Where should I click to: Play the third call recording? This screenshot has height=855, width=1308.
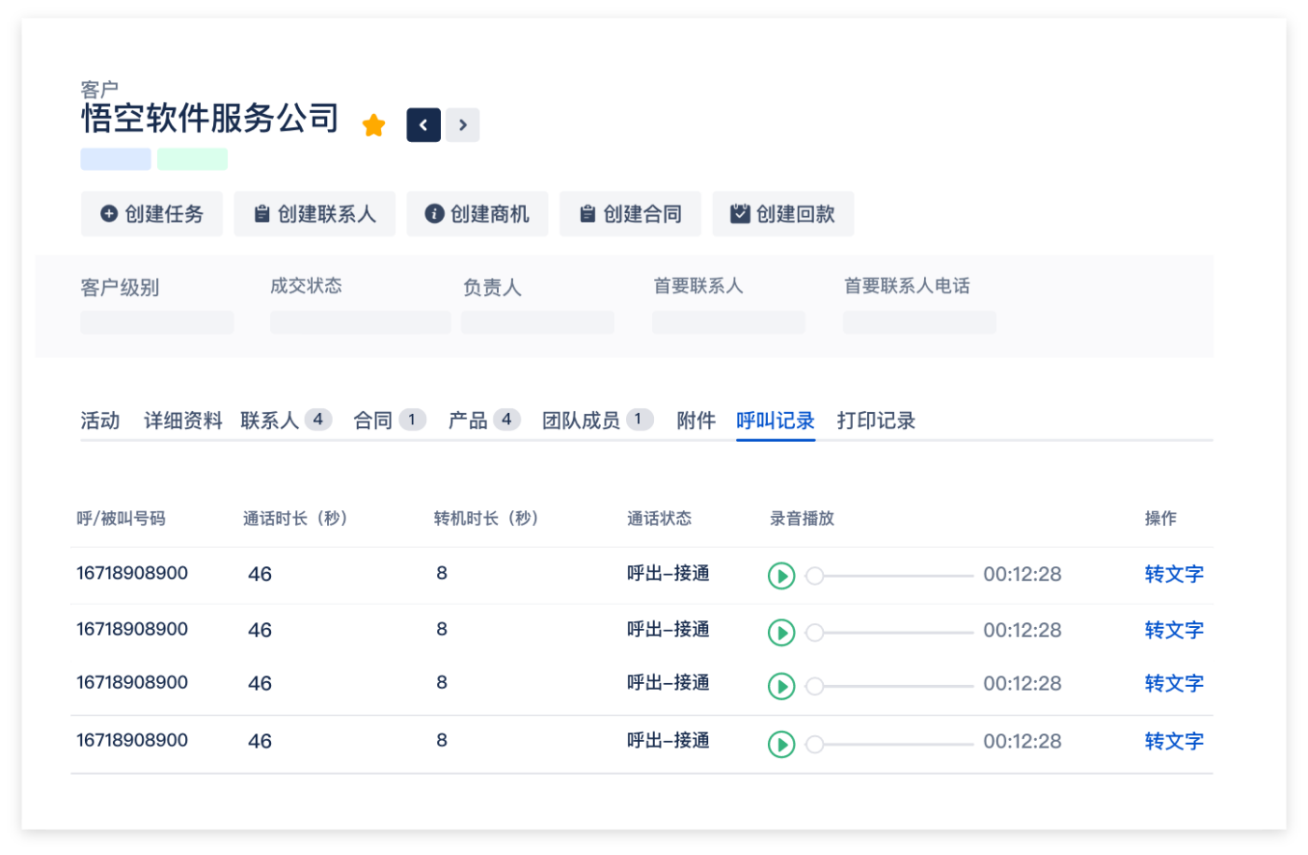(781, 686)
